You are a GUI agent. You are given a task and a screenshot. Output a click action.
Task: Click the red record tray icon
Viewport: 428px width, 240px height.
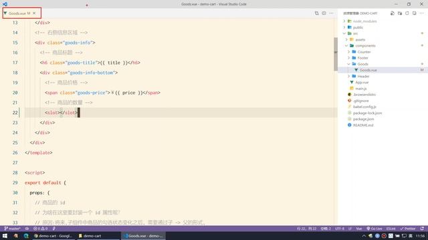[x=384, y=236]
